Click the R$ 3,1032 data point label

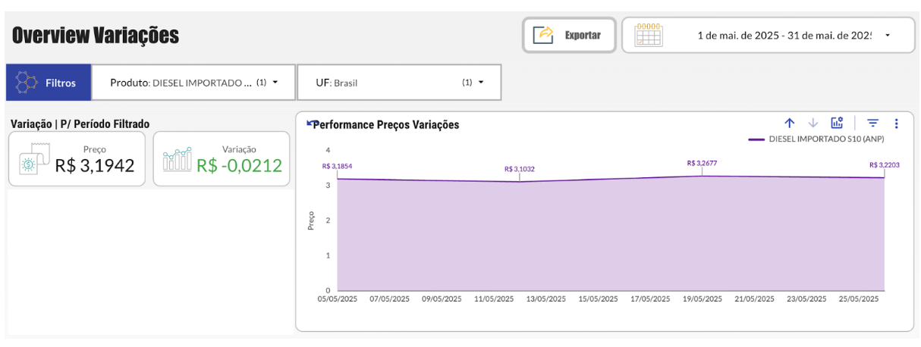click(519, 169)
